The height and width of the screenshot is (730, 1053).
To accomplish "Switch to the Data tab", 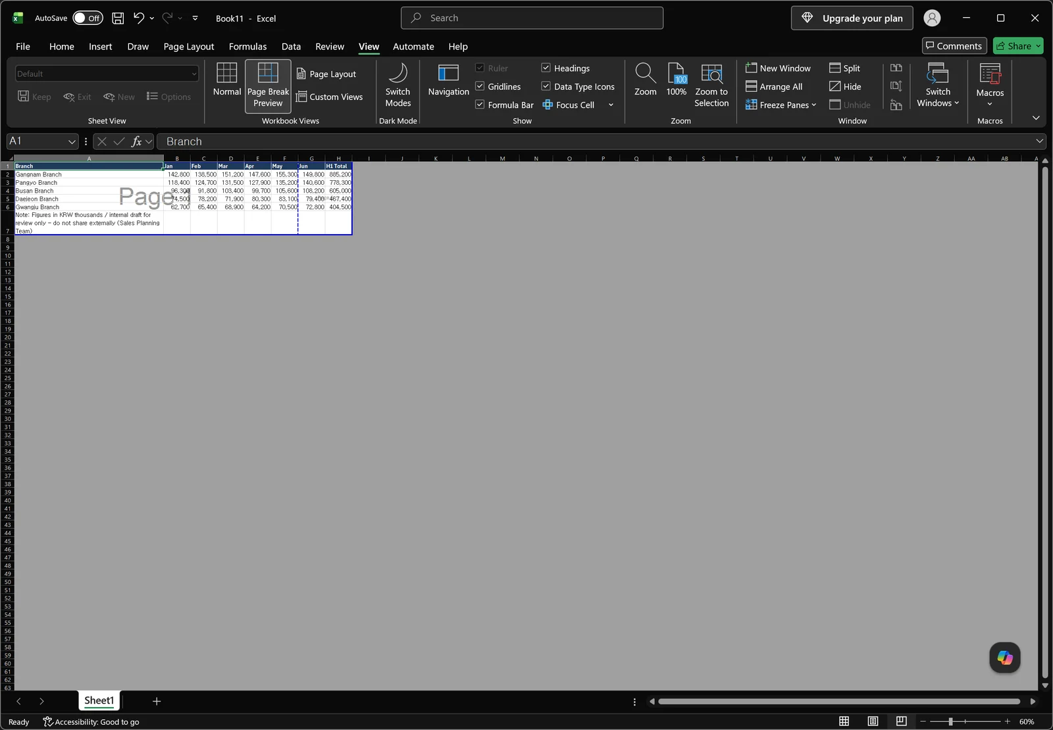I will tap(291, 47).
